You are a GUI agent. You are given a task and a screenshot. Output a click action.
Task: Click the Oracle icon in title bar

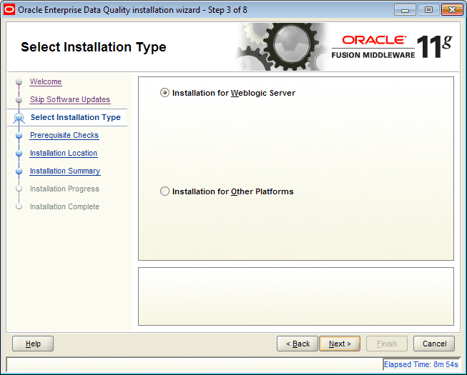click(x=9, y=9)
